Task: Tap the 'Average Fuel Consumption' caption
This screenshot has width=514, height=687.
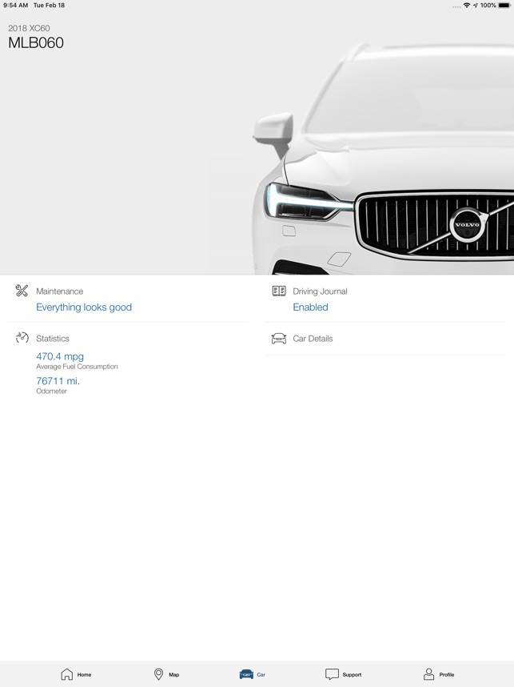Action: click(77, 366)
